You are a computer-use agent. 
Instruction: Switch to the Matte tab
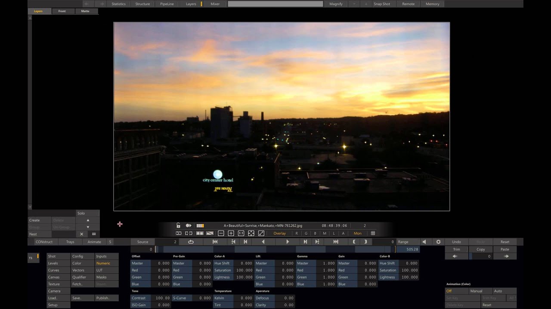[x=85, y=11]
